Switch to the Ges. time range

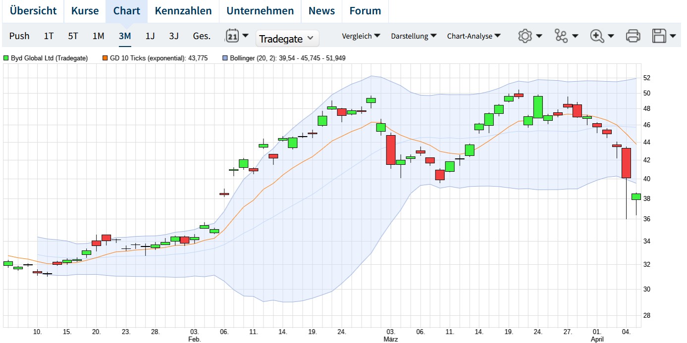(x=201, y=36)
